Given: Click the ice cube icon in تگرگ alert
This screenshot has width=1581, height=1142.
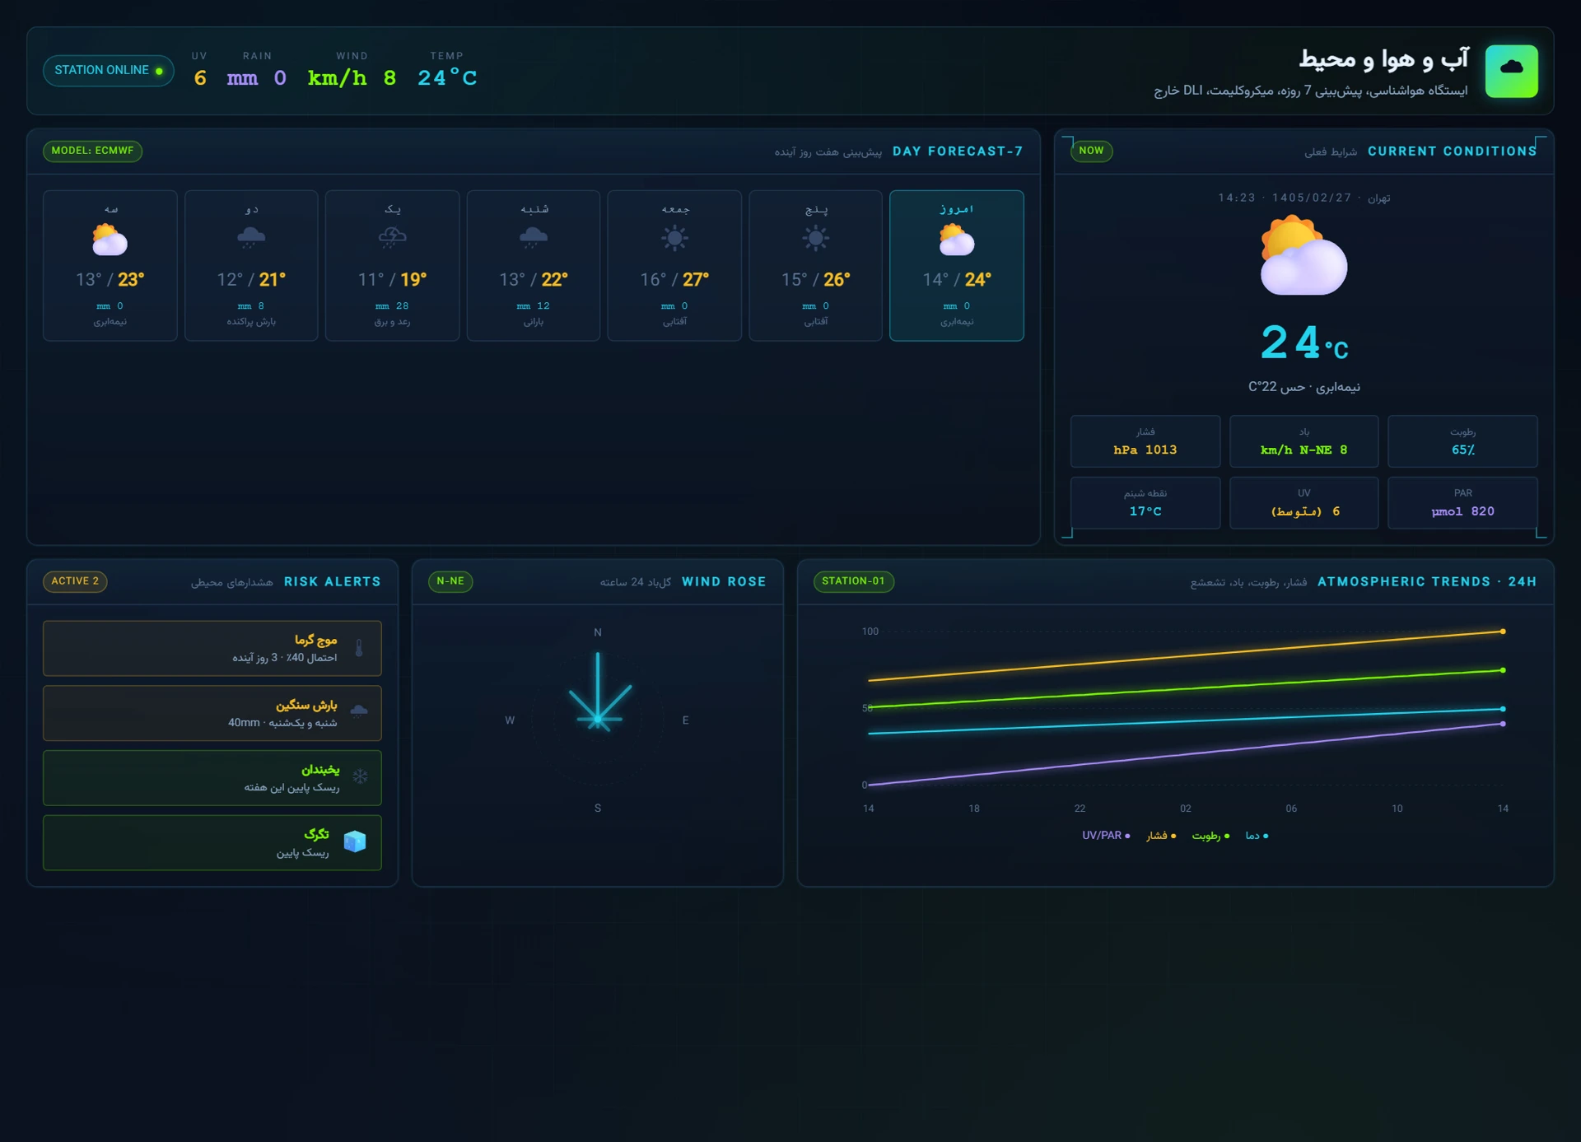Looking at the screenshot, I should (x=355, y=841).
